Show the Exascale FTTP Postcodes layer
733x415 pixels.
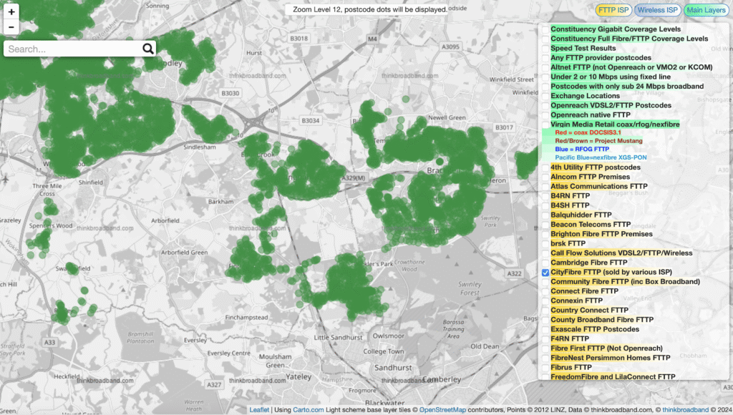click(545, 329)
